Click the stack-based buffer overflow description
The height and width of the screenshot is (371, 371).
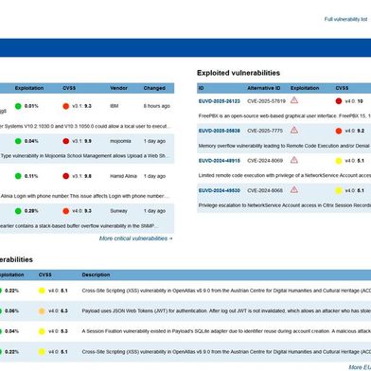[79, 226]
